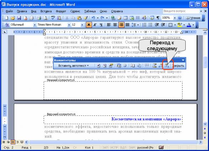Click the Чтение reading mode button

(193, 18)
